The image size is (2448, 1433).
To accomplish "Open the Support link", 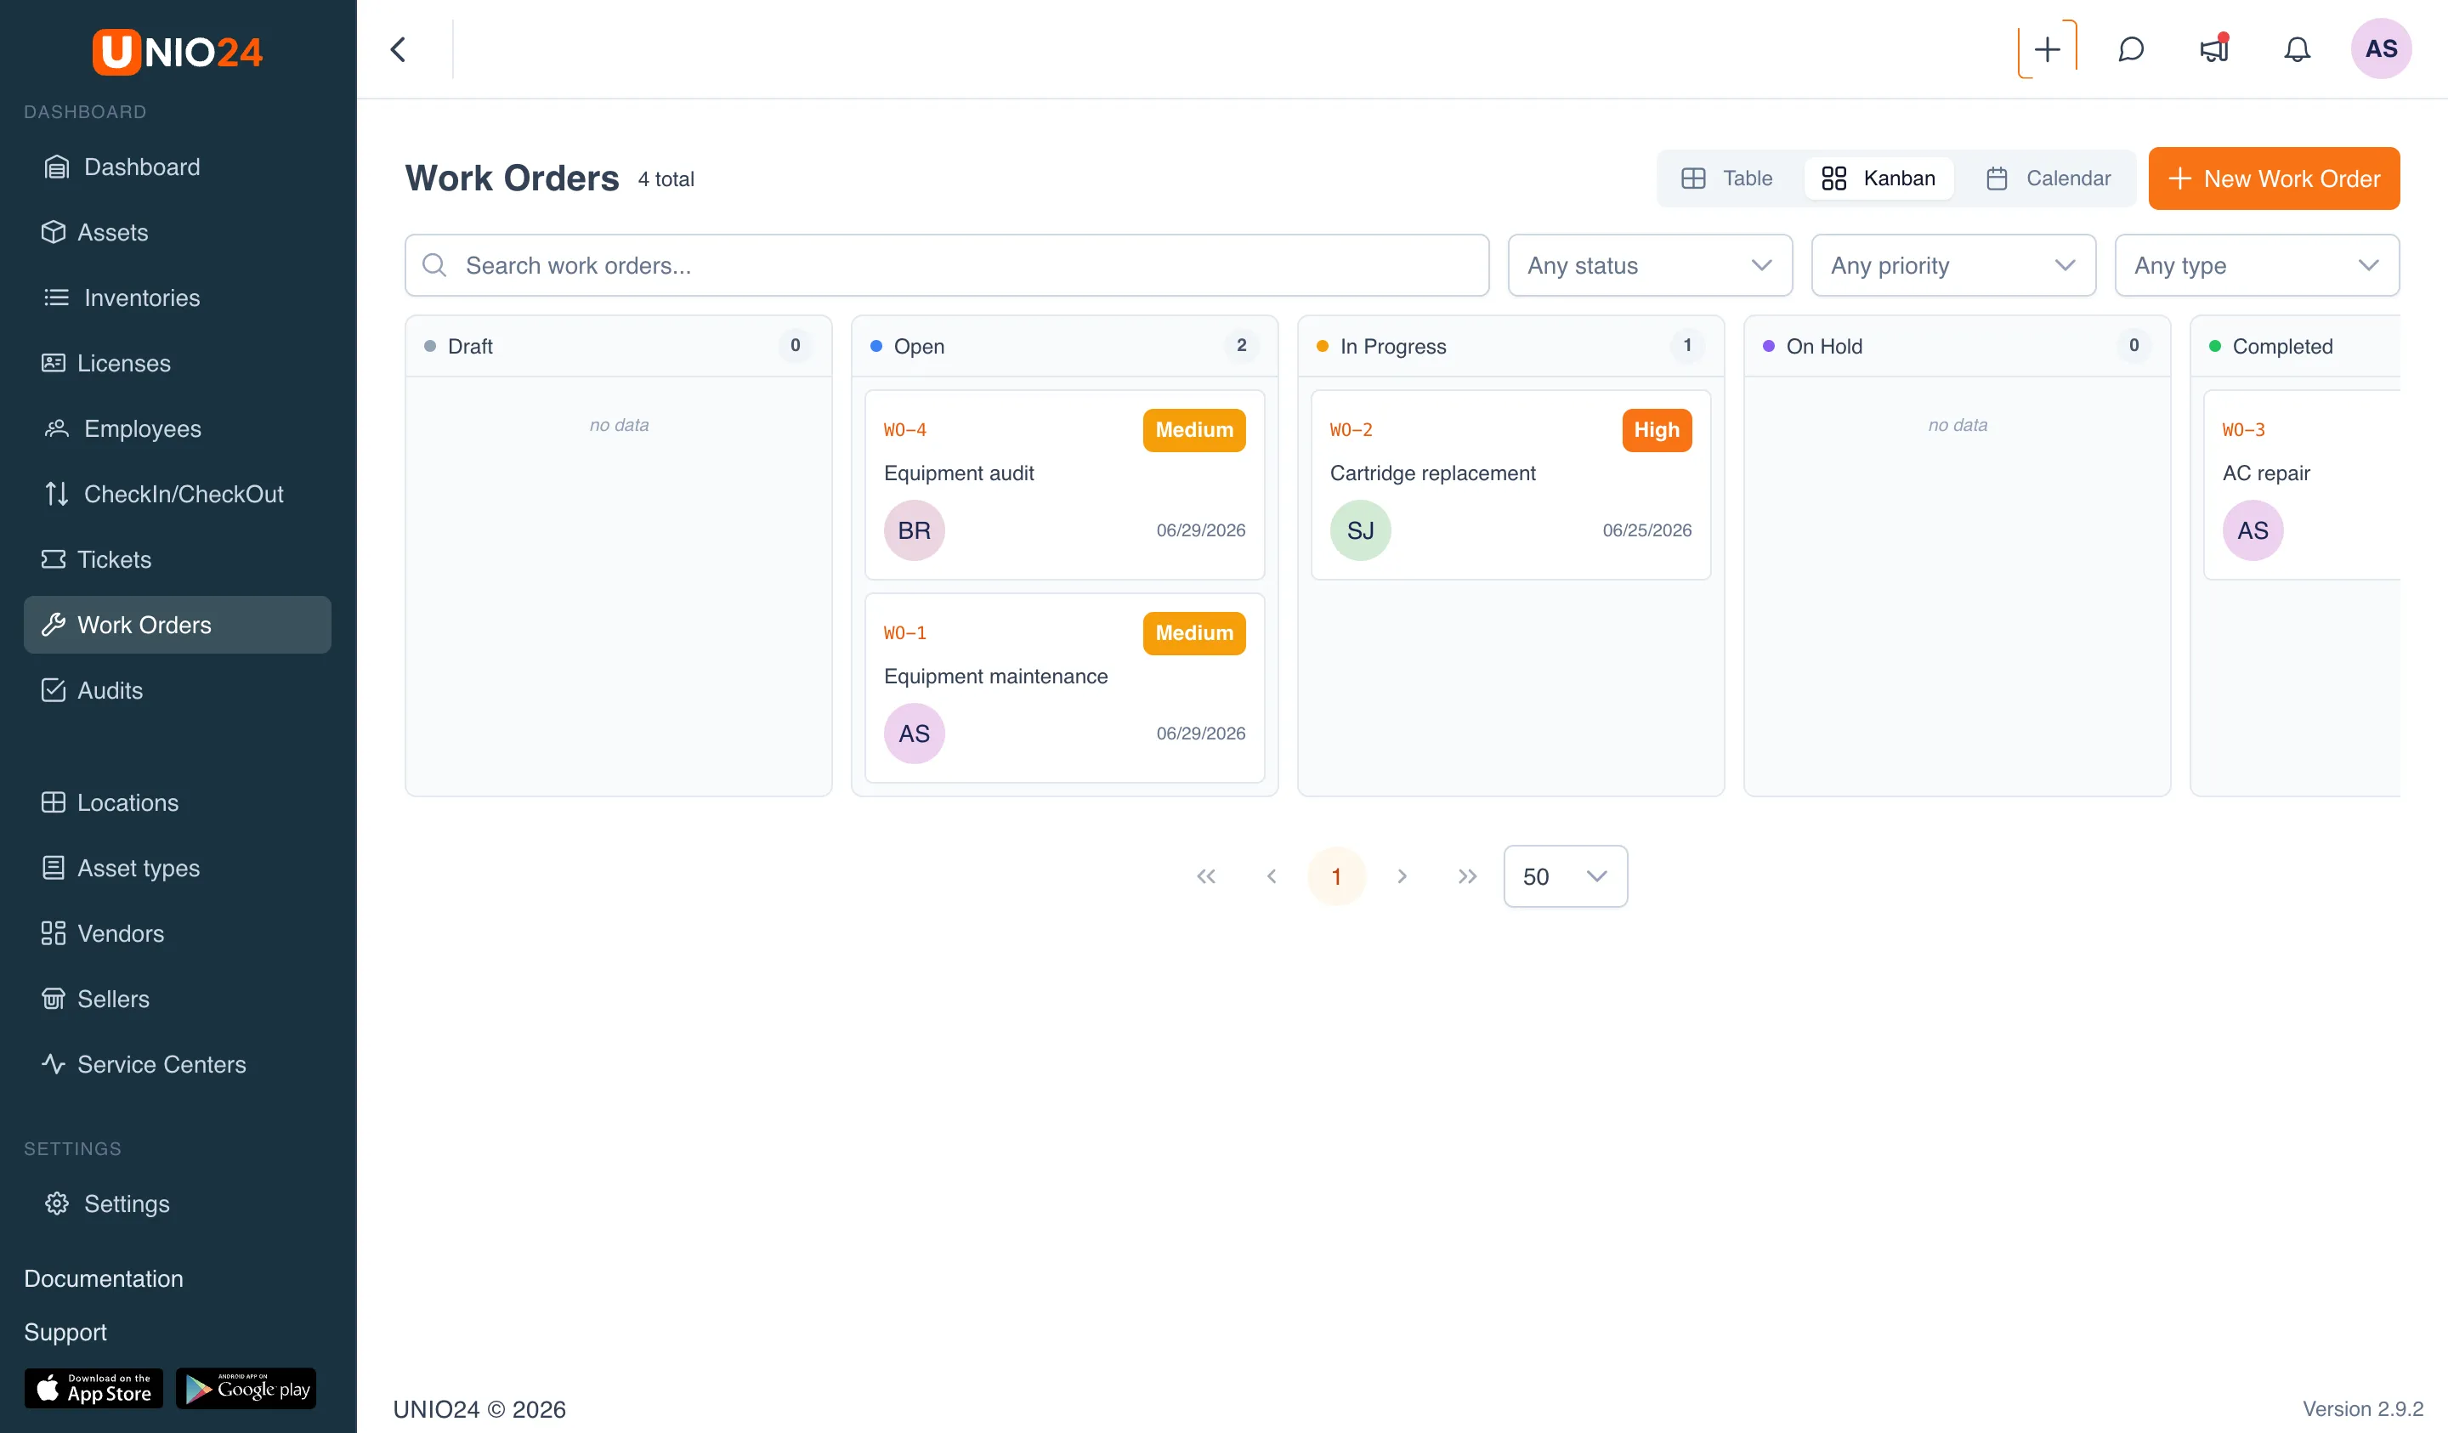I will (x=65, y=1332).
